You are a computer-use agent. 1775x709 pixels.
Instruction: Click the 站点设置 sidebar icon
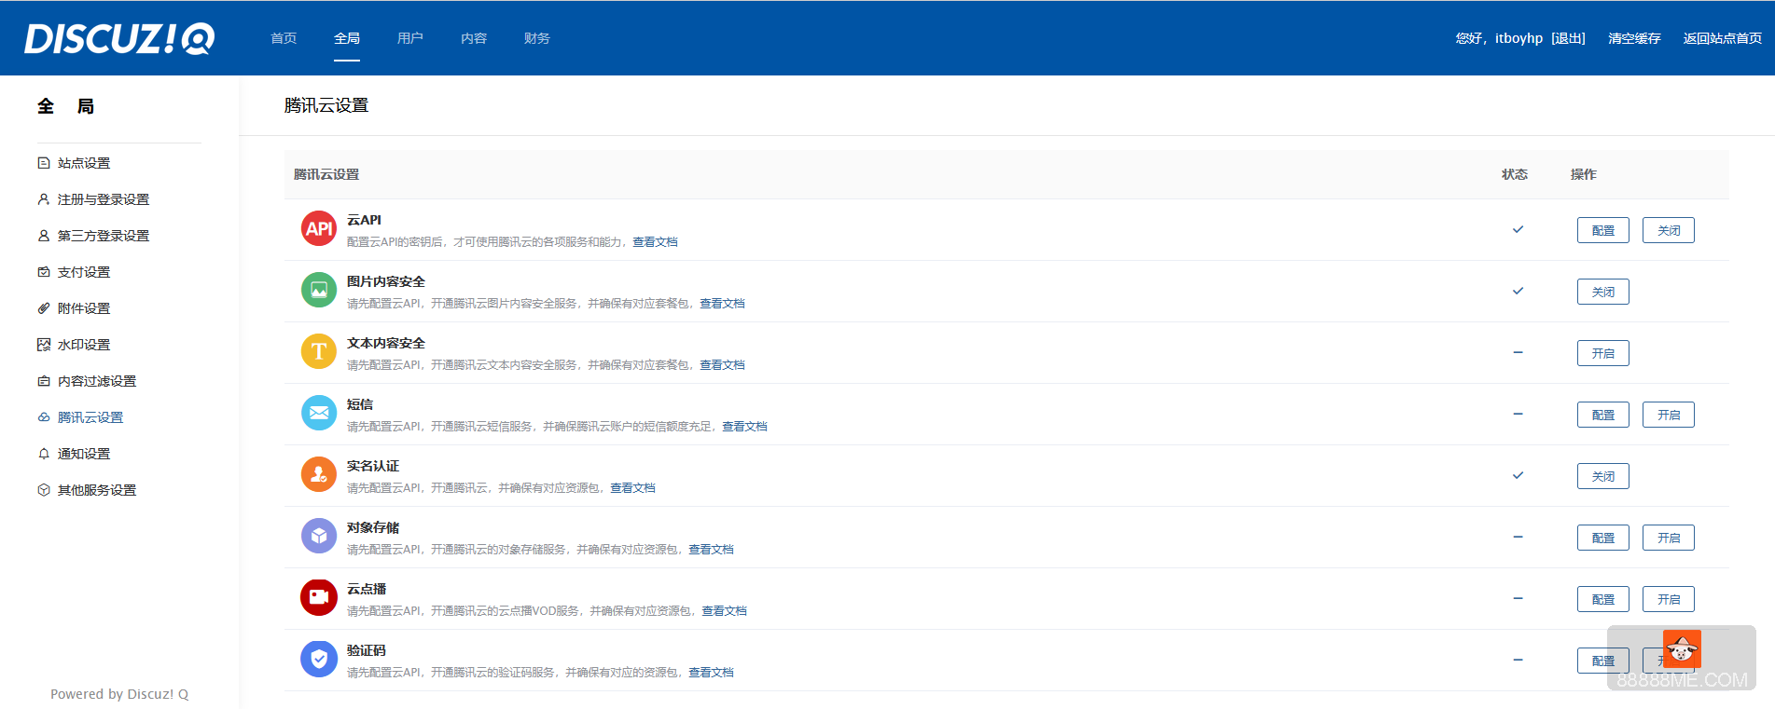(x=44, y=163)
